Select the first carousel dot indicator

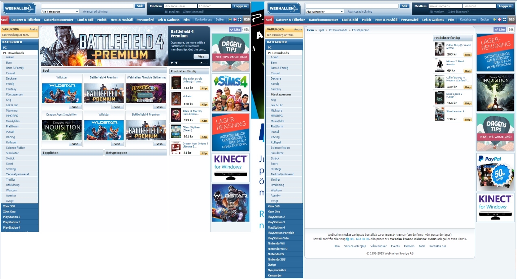[202, 63]
